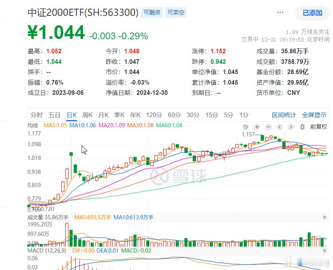Viewport: 333px width, 270px height.
Task: Click the 0.720 low price marker on chart
Action: [x=48, y=209]
